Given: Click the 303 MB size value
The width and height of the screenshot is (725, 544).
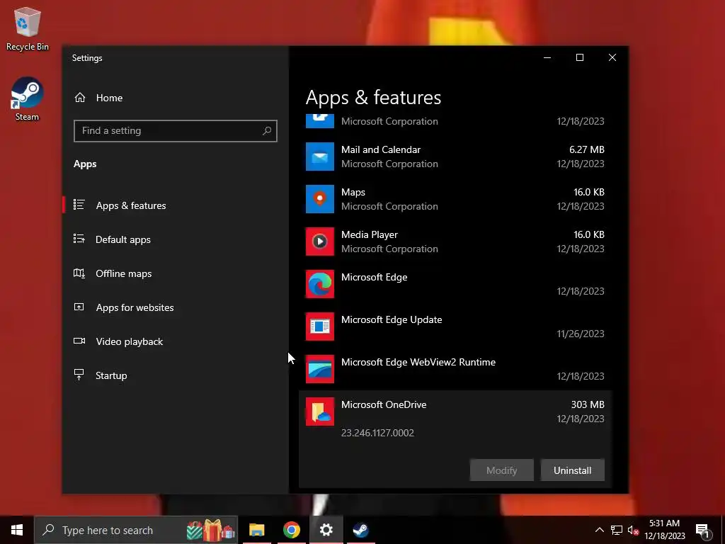Looking at the screenshot, I should point(587,404).
